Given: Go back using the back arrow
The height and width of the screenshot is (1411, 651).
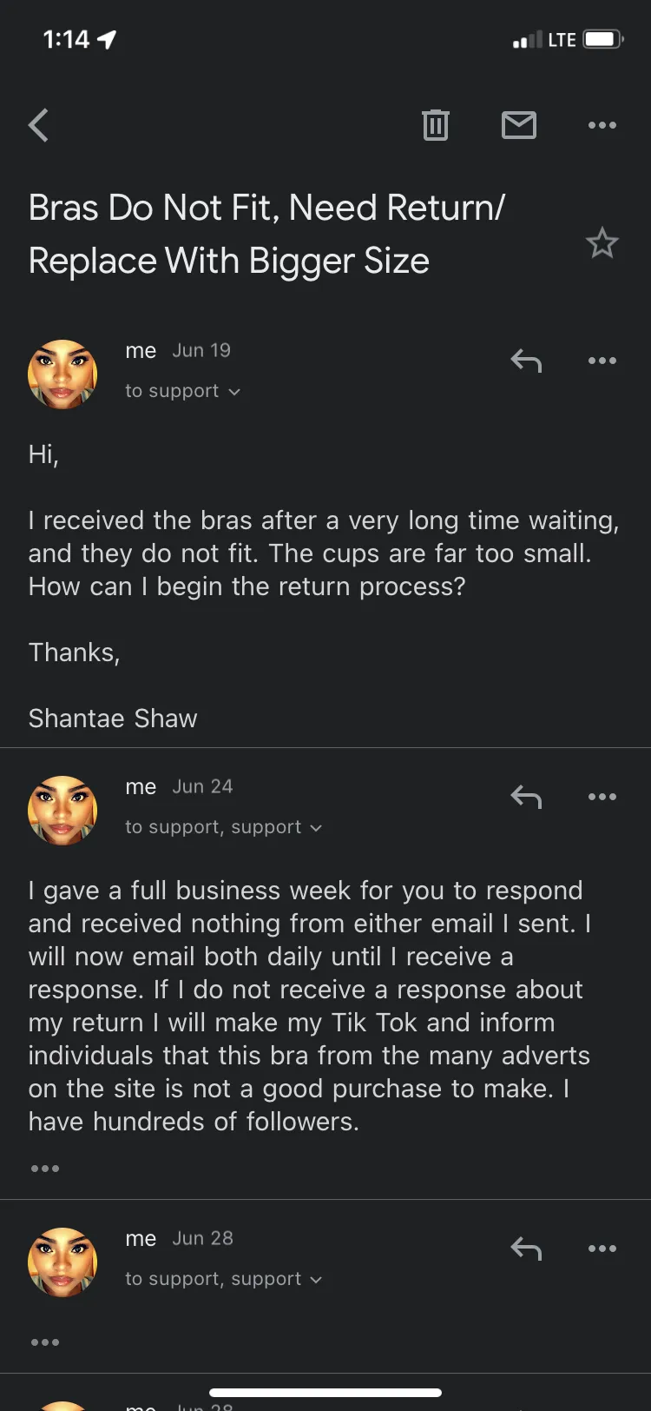Looking at the screenshot, I should point(38,125).
